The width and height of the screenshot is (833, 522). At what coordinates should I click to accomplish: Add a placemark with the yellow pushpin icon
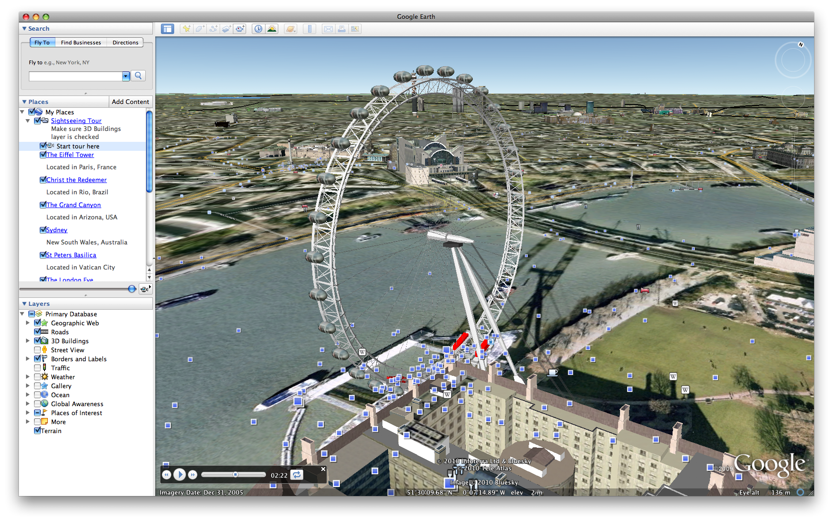[187, 29]
